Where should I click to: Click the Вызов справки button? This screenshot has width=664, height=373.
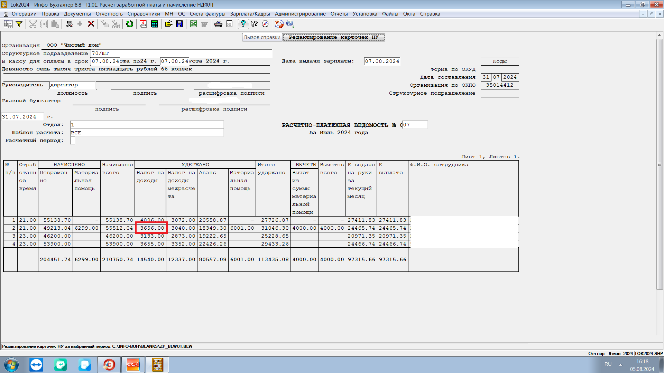click(x=262, y=37)
